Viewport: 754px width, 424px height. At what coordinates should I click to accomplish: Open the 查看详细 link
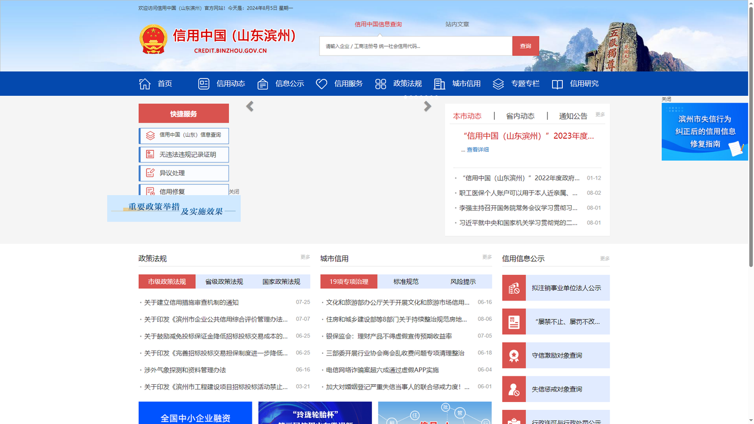point(478,150)
